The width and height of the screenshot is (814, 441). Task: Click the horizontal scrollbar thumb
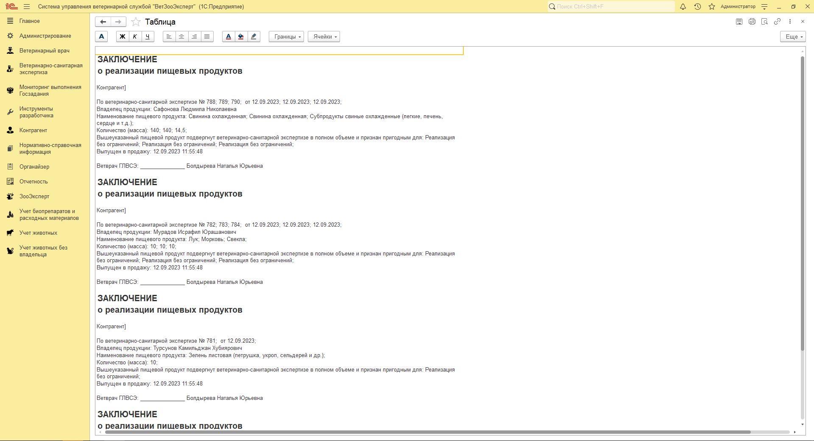(428, 432)
